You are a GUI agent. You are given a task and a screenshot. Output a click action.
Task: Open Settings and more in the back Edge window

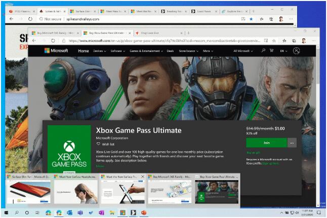click(291, 19)
